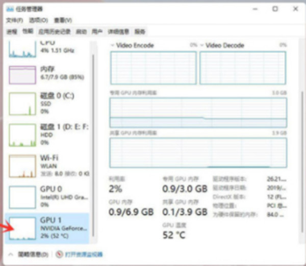Collapse to 简略信息(D) view
Image resolution: width=306 pixels, height=266 pixels.
point(33,254)
